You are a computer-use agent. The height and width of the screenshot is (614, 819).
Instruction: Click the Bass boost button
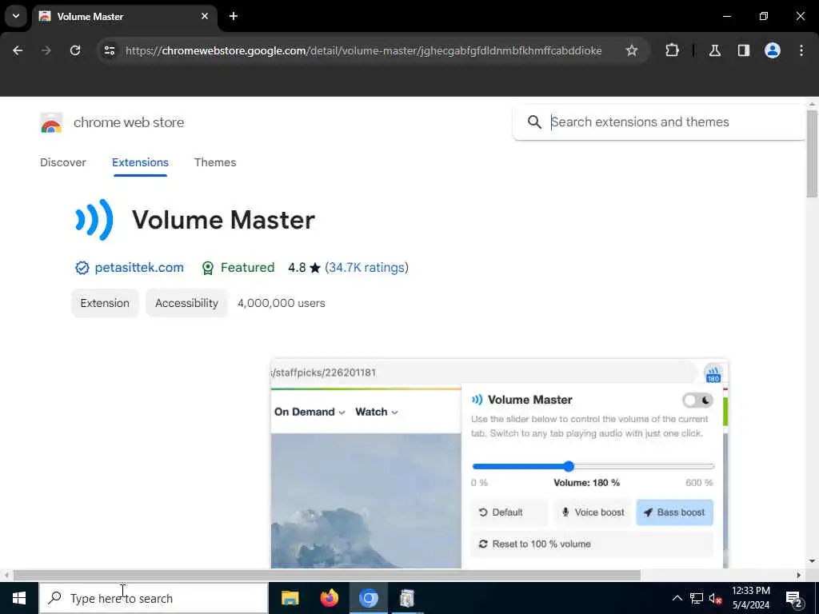(674, 512)
